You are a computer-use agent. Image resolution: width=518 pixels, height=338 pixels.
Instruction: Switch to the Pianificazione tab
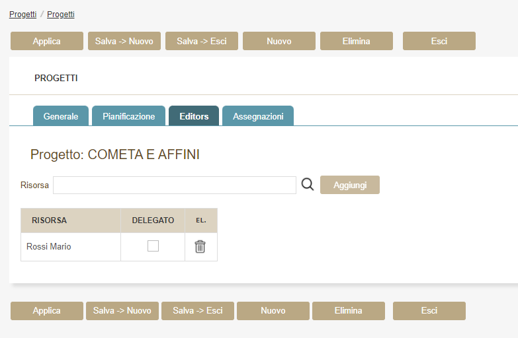[128, 116]
